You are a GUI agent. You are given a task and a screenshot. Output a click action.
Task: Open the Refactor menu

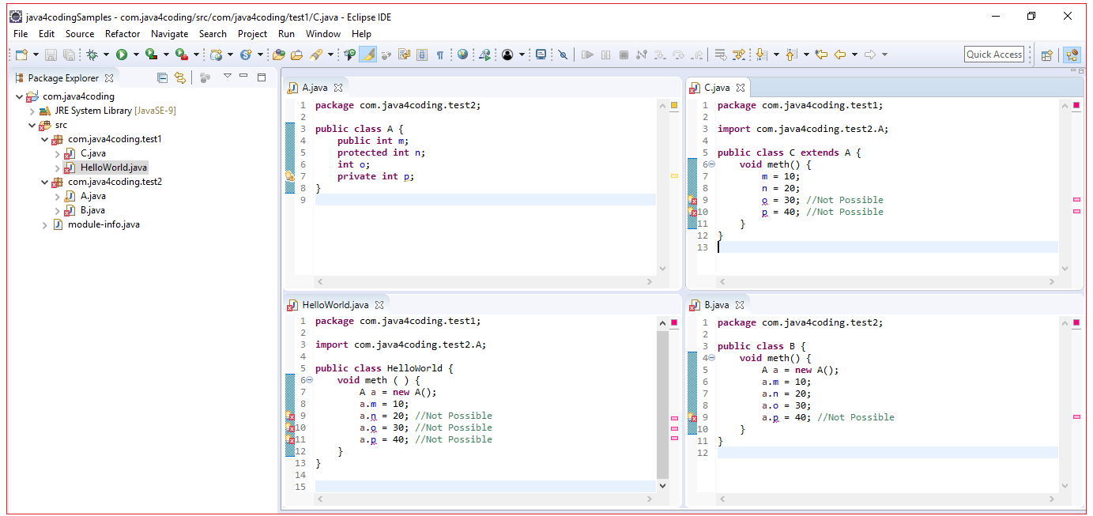tap(122, 34)
